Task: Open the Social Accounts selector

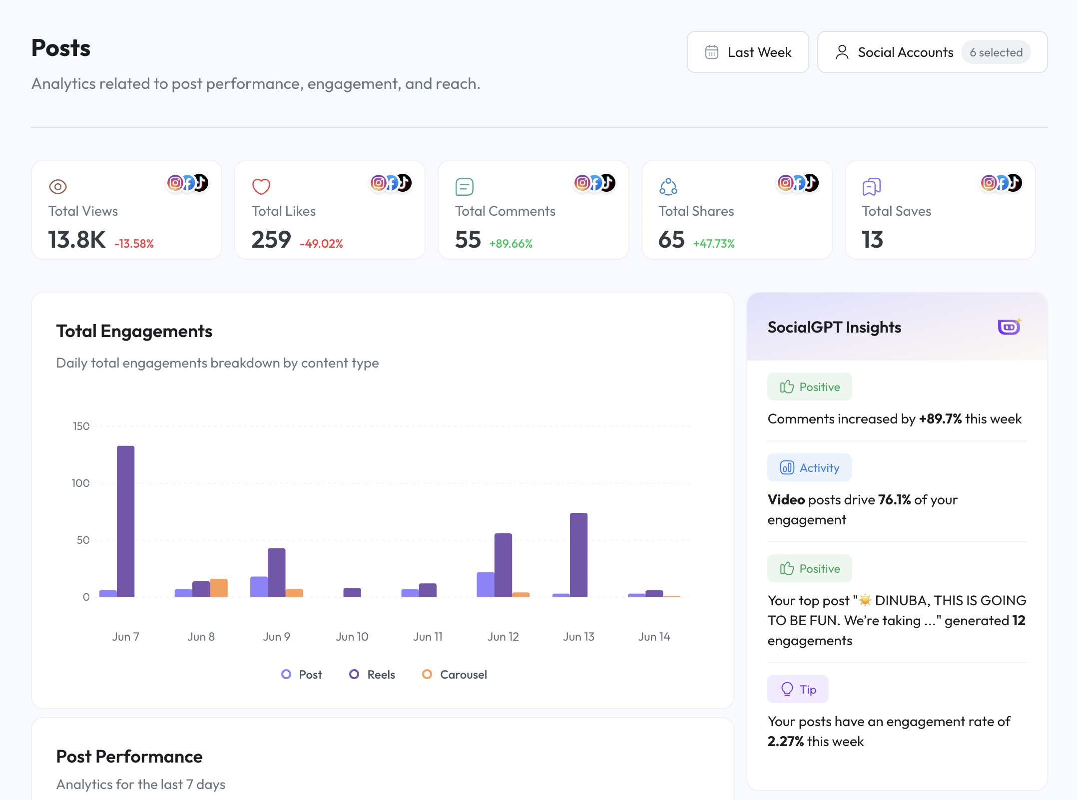Action: [932, 52]
